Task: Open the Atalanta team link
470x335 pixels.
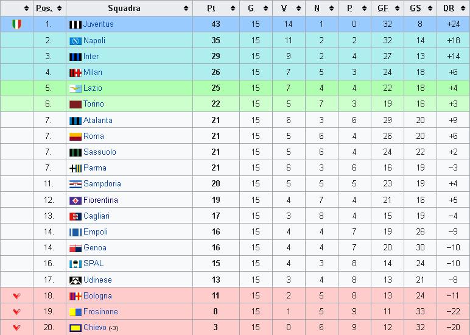Action: pyautogui.click(x=98, y=120)
